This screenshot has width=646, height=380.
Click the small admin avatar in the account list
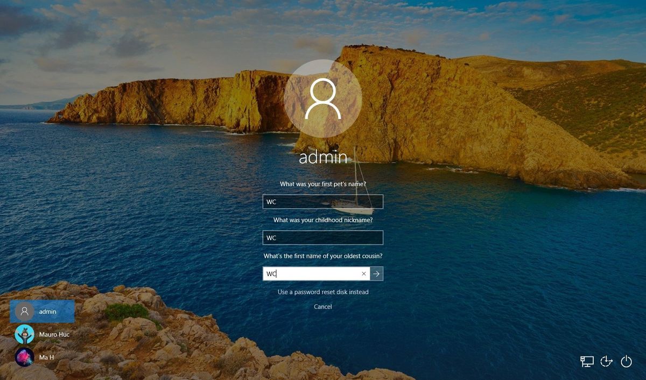[x=24, y=311]
